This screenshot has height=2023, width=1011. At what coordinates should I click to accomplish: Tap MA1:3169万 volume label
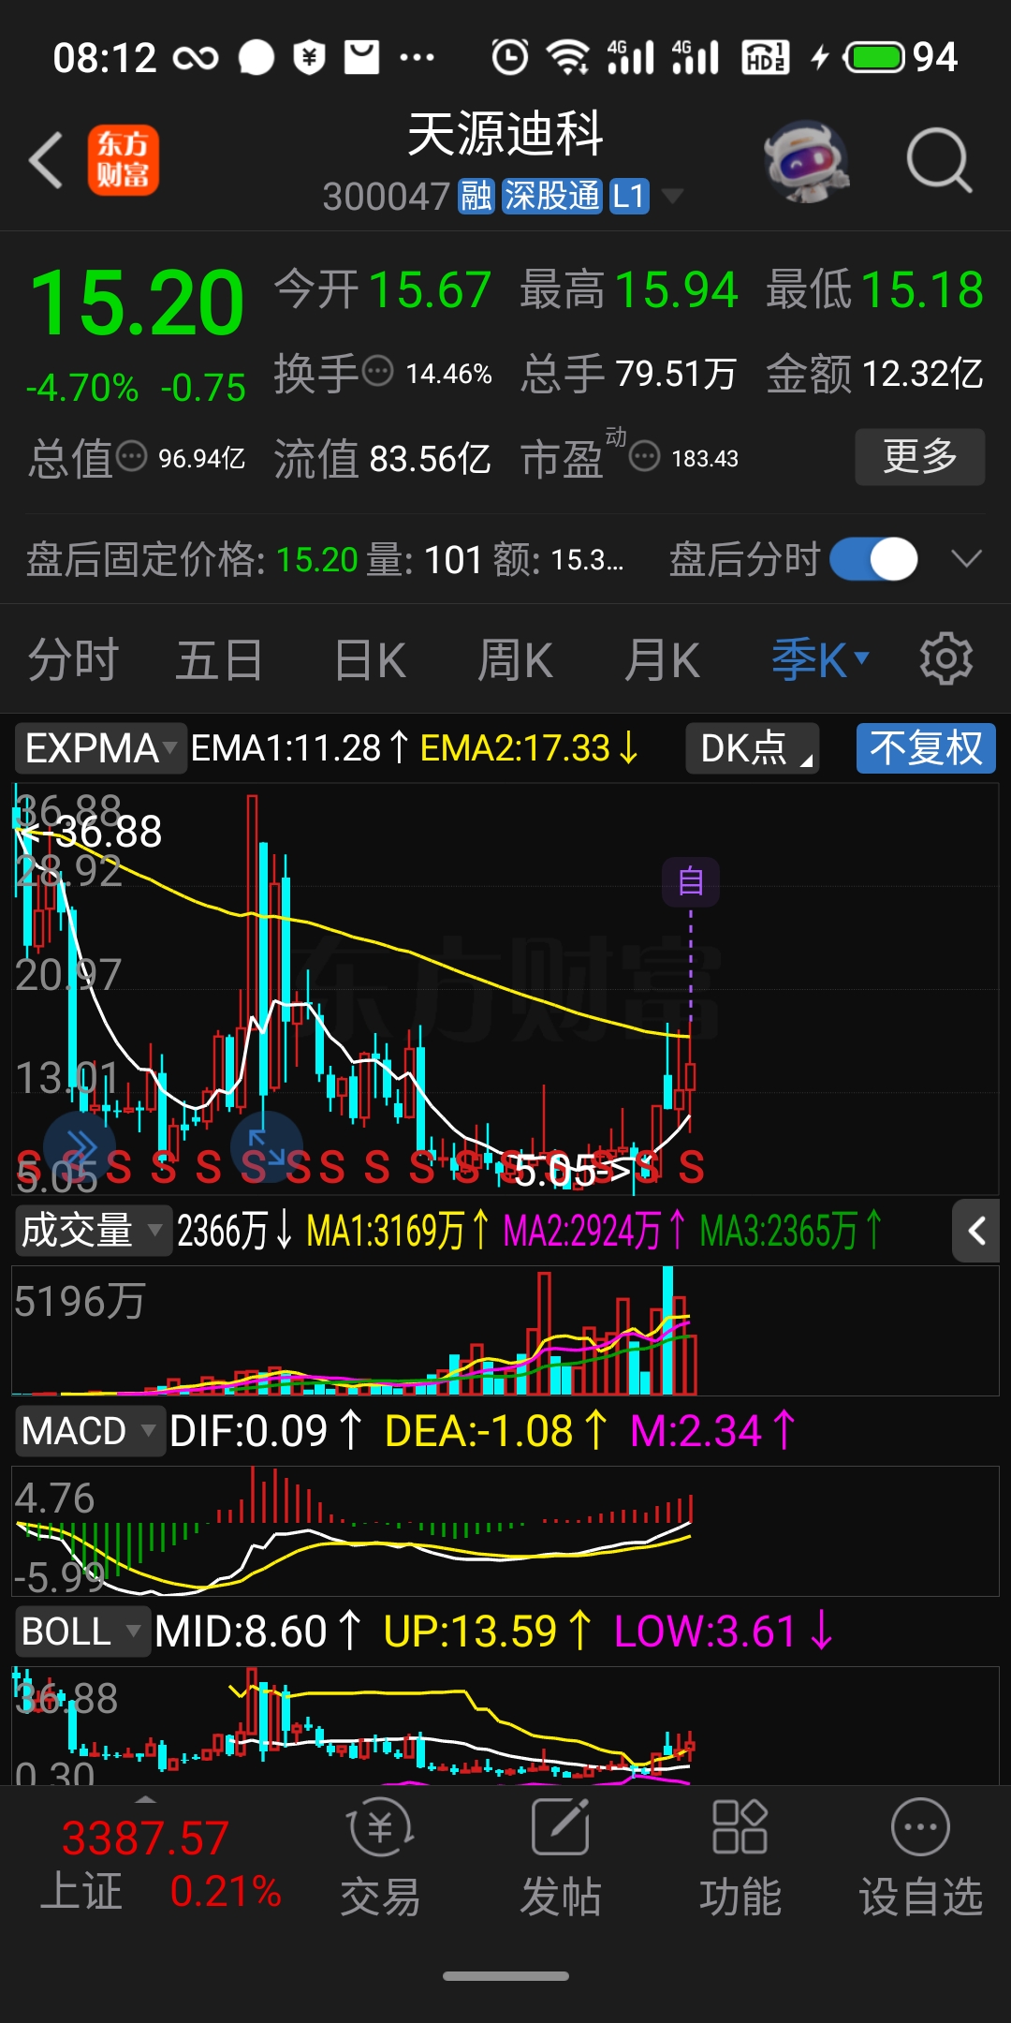(x=397, y=1231)
